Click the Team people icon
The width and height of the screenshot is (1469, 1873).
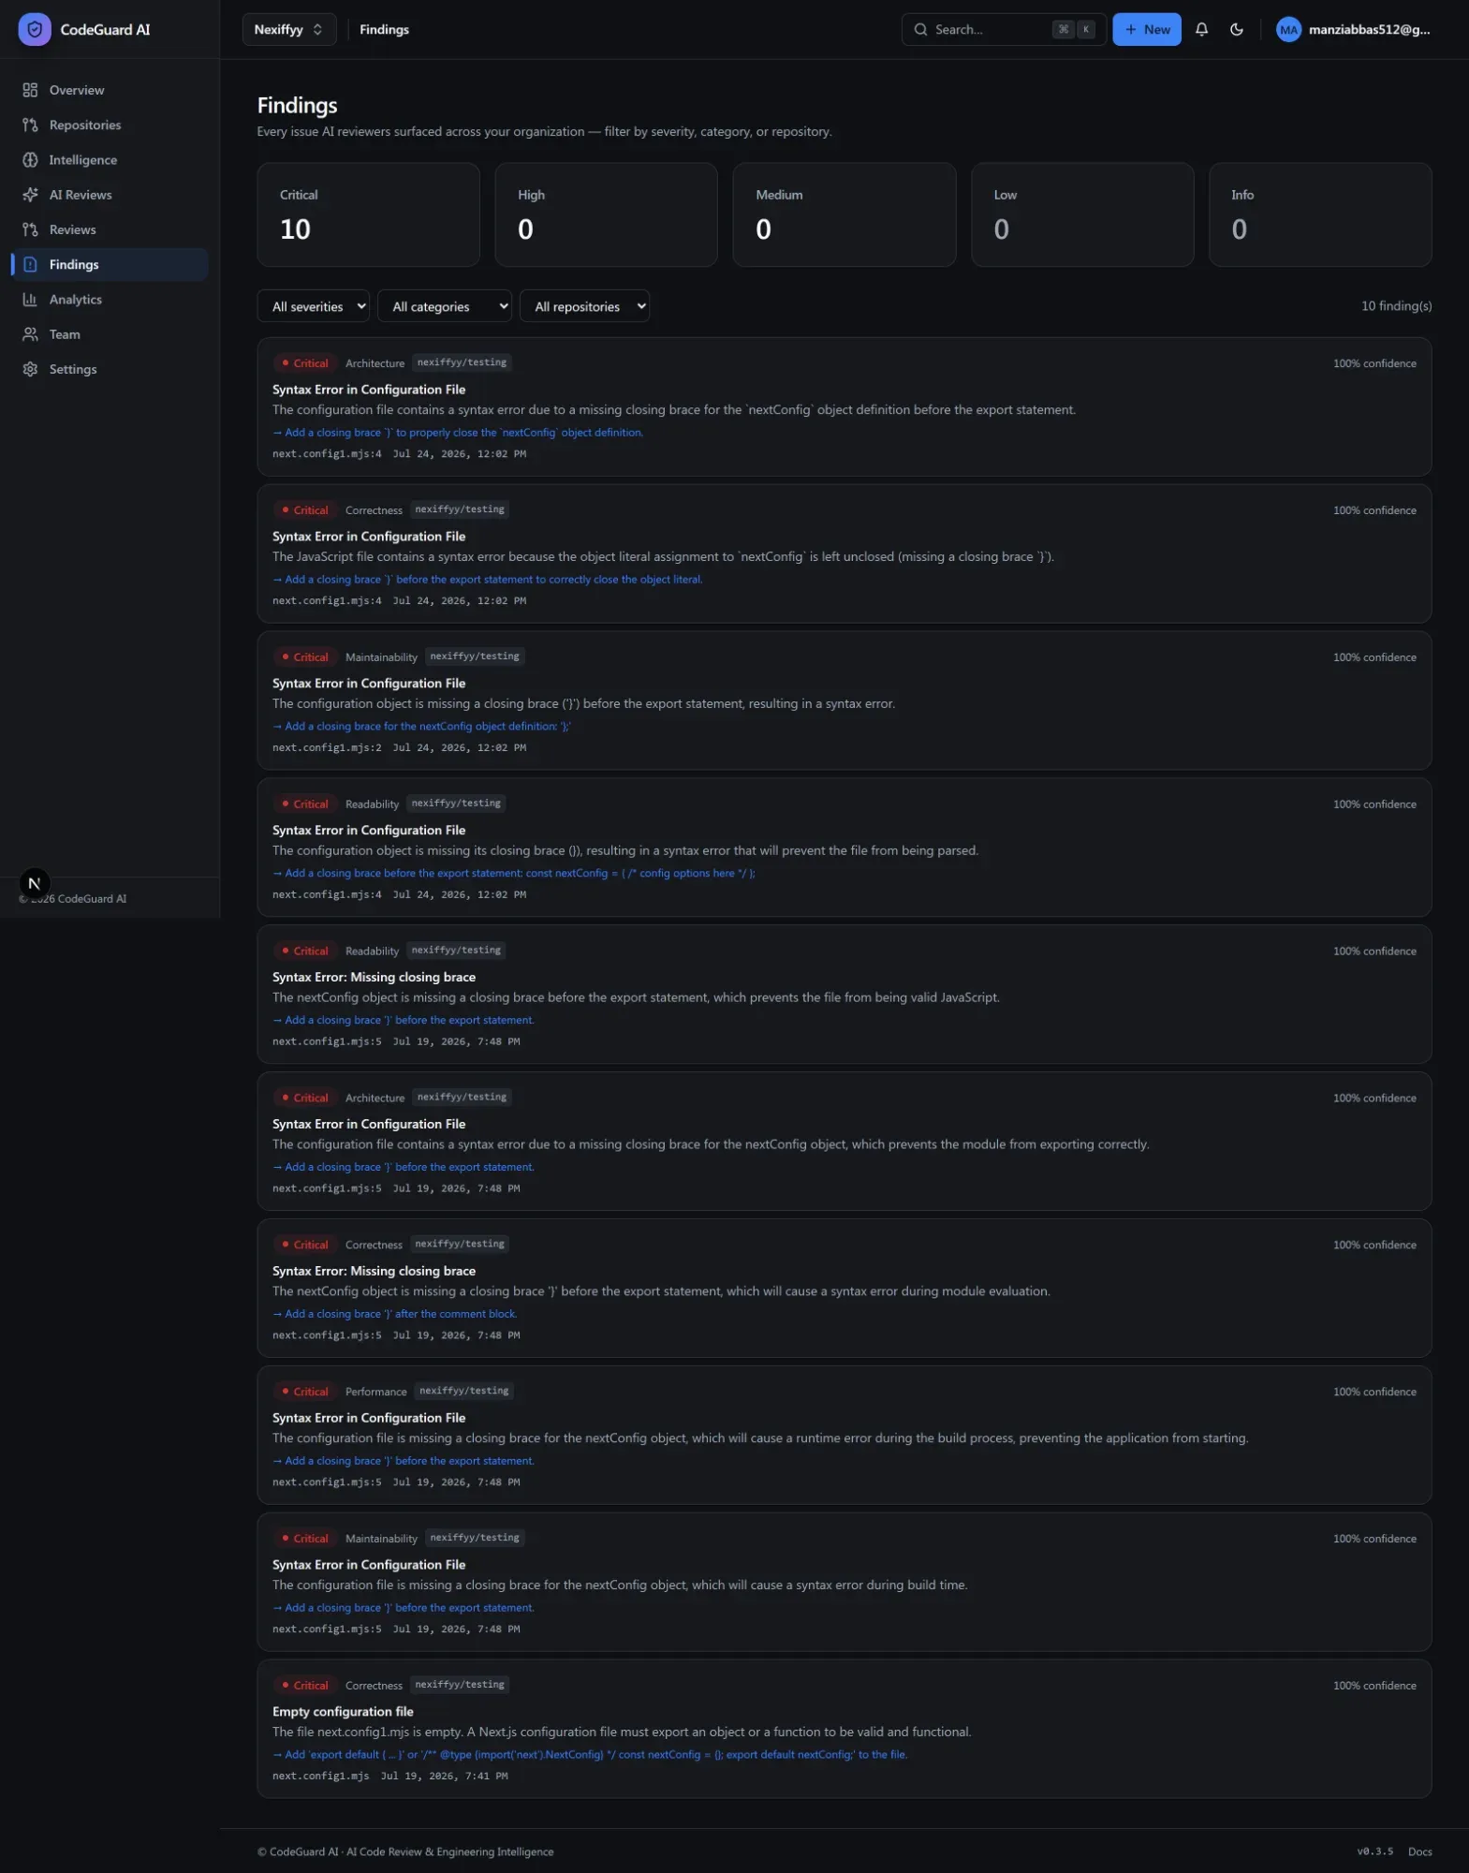[30, 334]
